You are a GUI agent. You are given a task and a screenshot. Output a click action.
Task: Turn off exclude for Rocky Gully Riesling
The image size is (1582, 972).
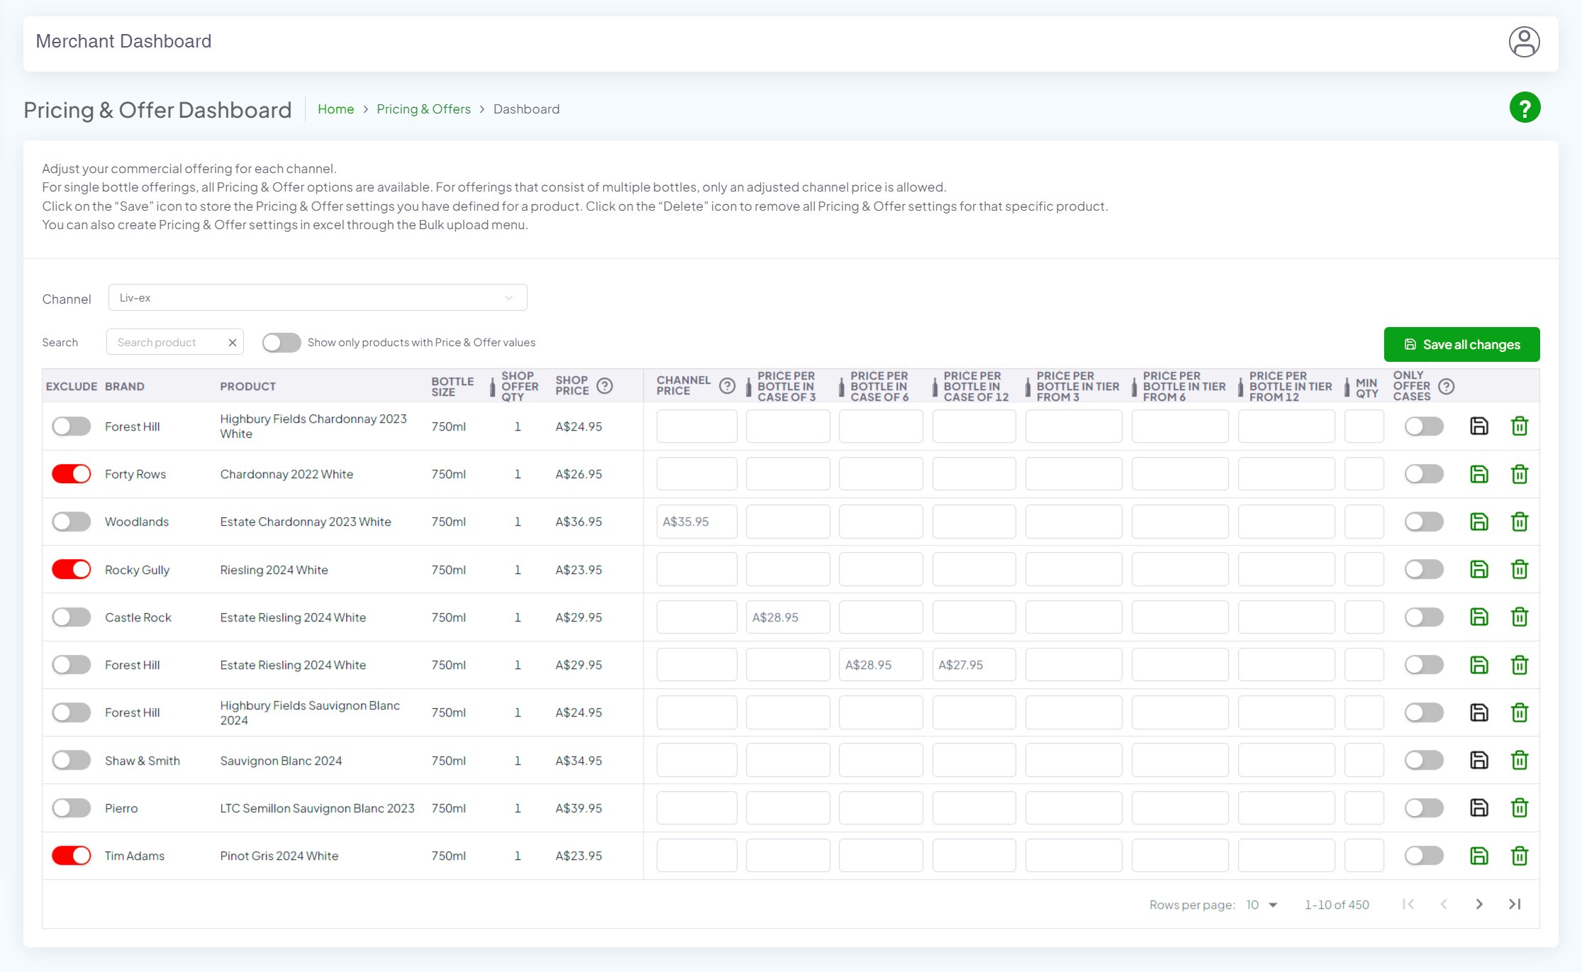[72, 569]
